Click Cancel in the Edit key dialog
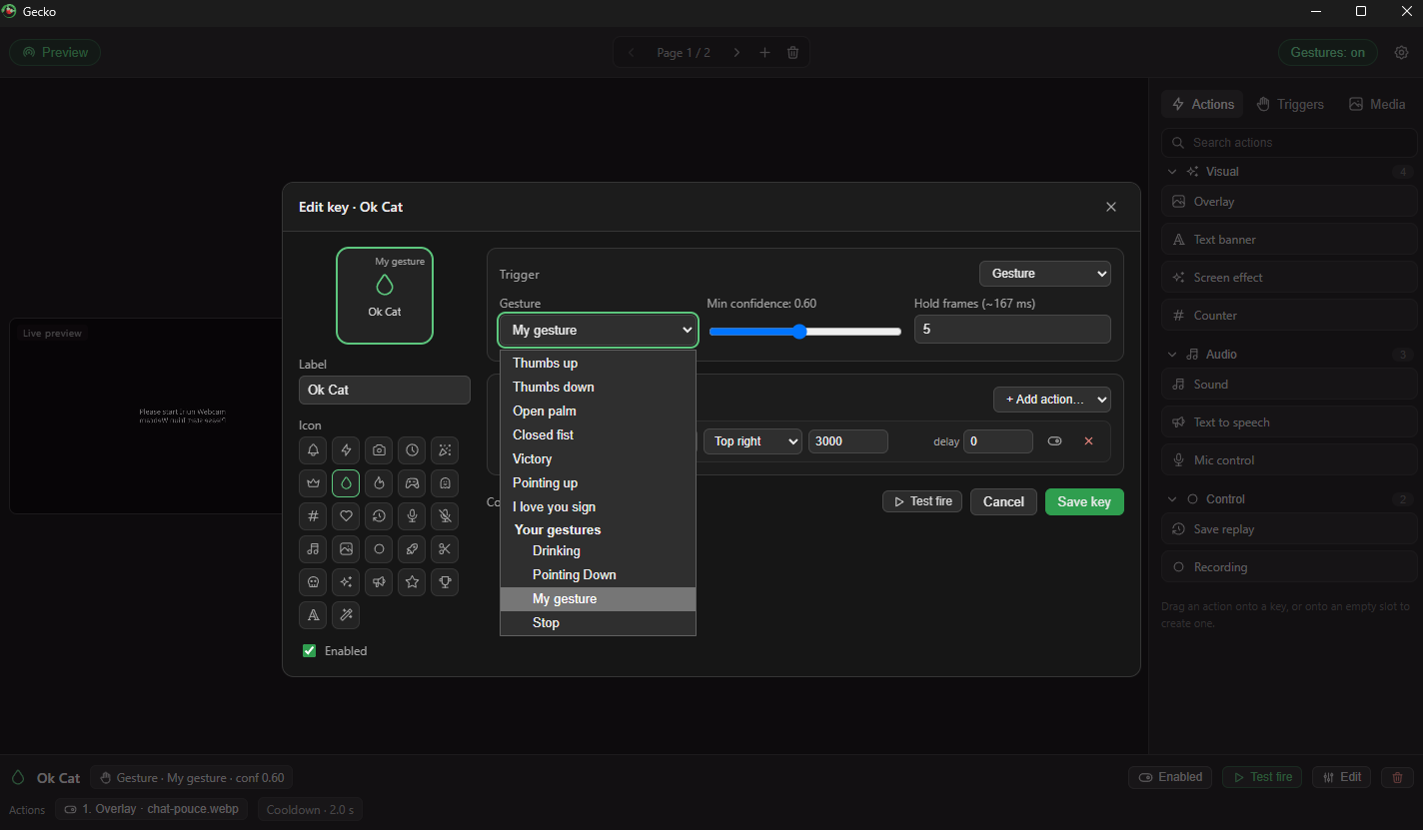This screenshot has width=1423, height=830. click(1003, 501)
